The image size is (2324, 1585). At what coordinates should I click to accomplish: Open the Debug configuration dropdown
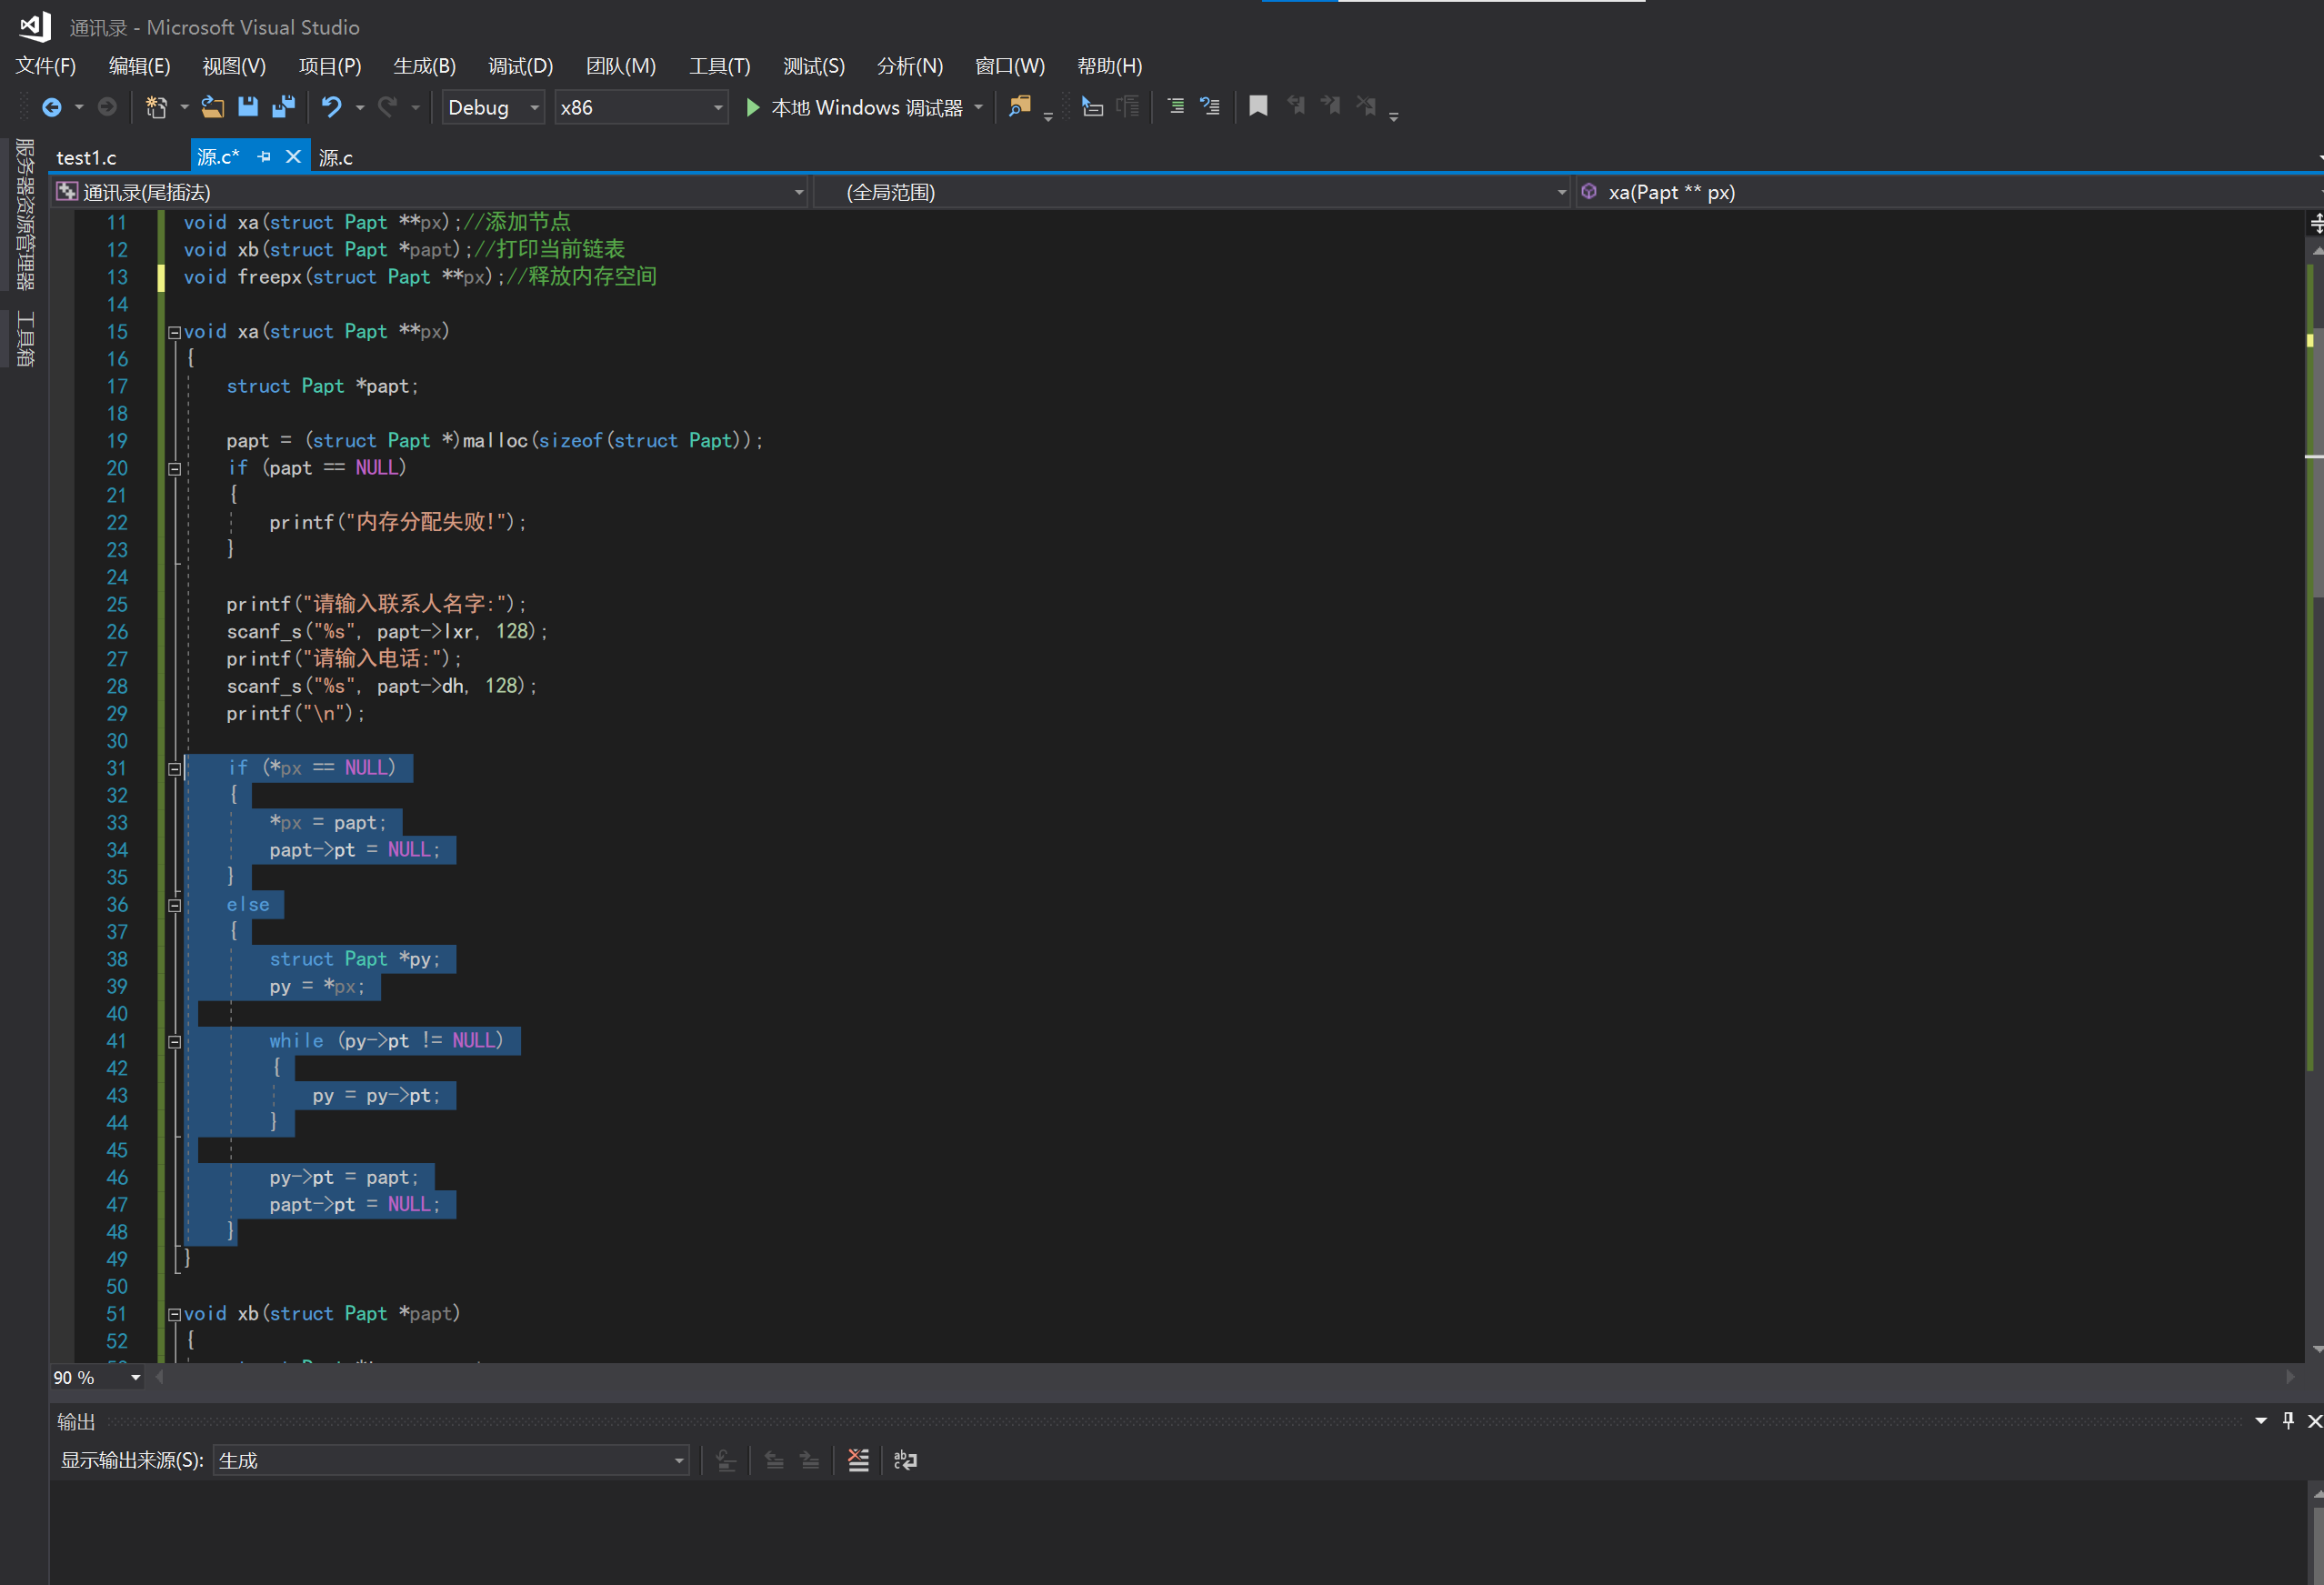[x=493, y=107]
